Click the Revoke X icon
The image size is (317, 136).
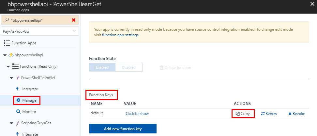[290, 114]
